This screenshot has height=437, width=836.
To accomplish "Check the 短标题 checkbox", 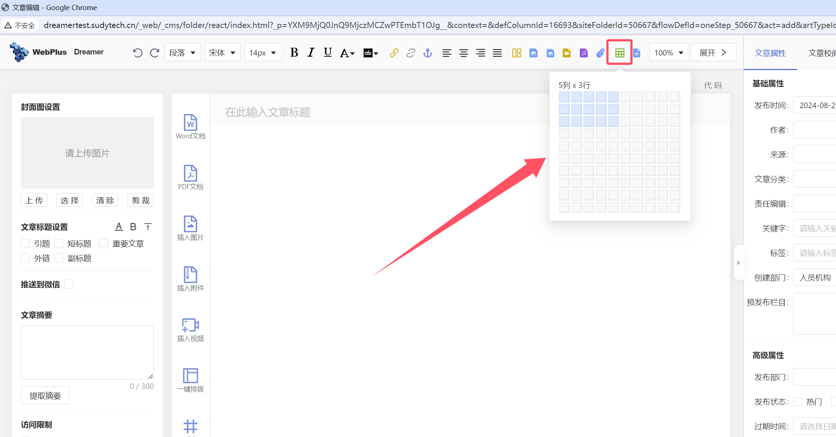I will [59, 243].
